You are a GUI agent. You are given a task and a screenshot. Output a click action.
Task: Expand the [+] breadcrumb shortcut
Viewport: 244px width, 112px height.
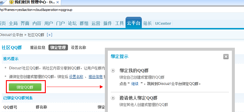pyautogui.click(x=50, y=35)
